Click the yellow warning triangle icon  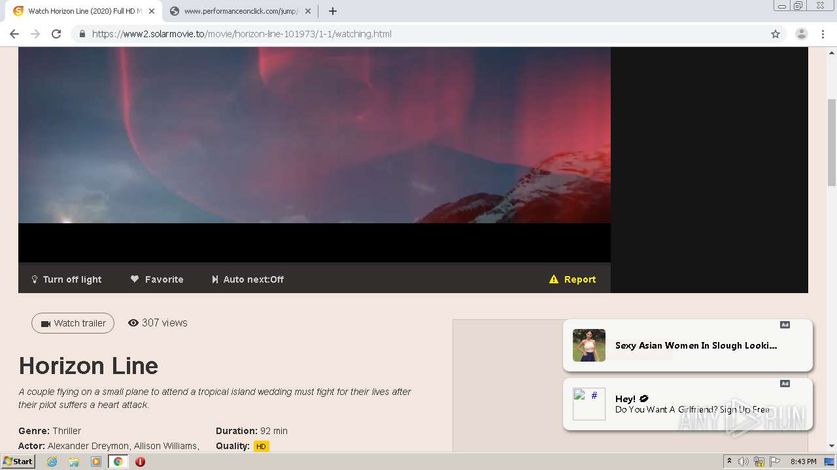pyautogui.click(x=554, y=279)
